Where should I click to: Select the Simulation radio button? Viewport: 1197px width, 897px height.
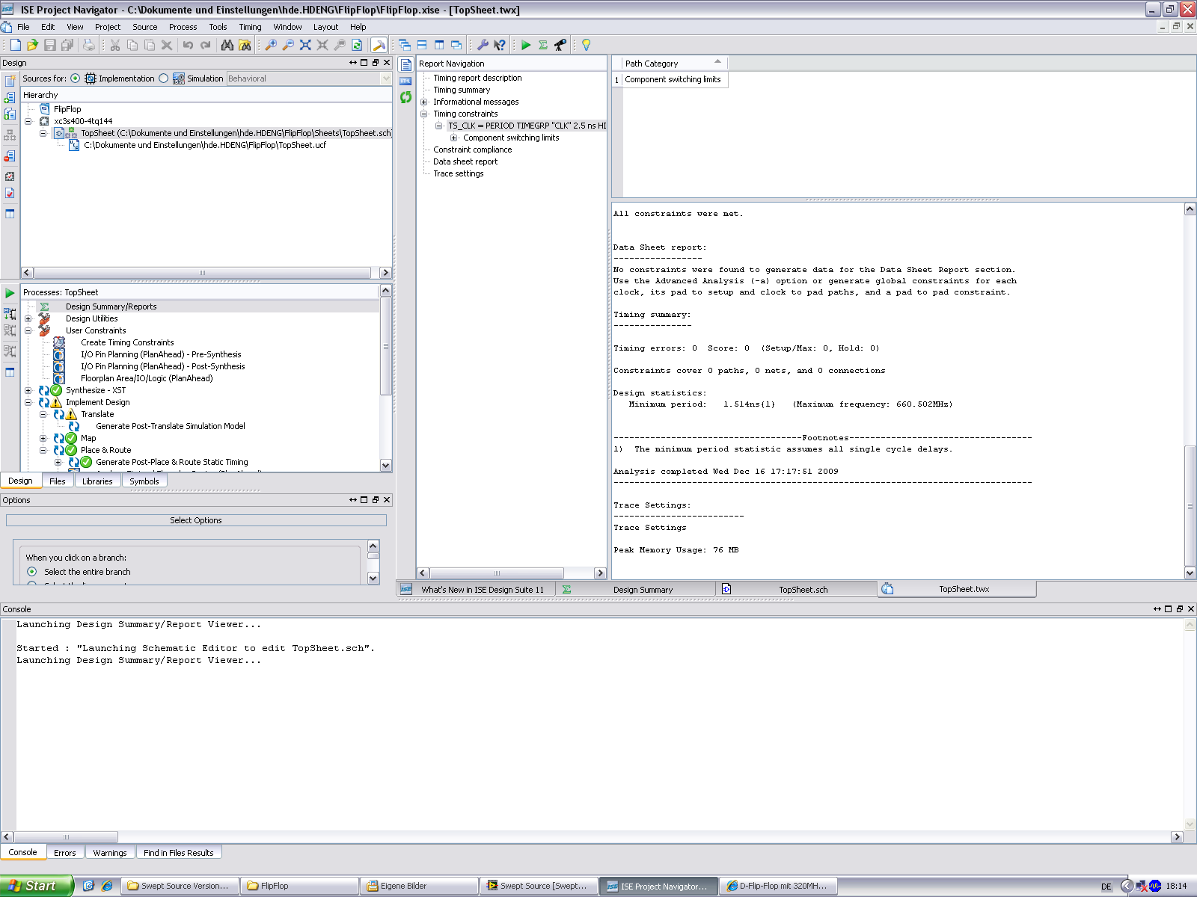coord(164,78)
